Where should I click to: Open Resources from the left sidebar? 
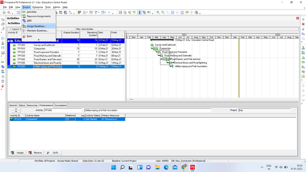(3, 43)
